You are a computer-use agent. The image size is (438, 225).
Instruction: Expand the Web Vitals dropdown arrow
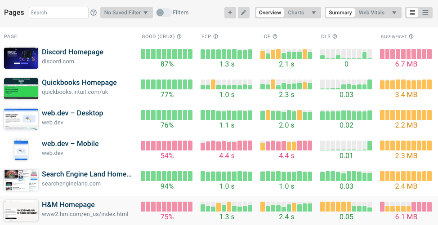coord(394,13)
